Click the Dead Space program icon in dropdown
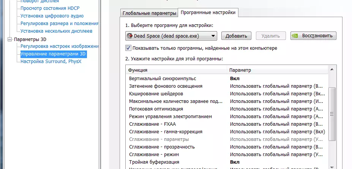 pyautogui.click(x=130, y=36)
